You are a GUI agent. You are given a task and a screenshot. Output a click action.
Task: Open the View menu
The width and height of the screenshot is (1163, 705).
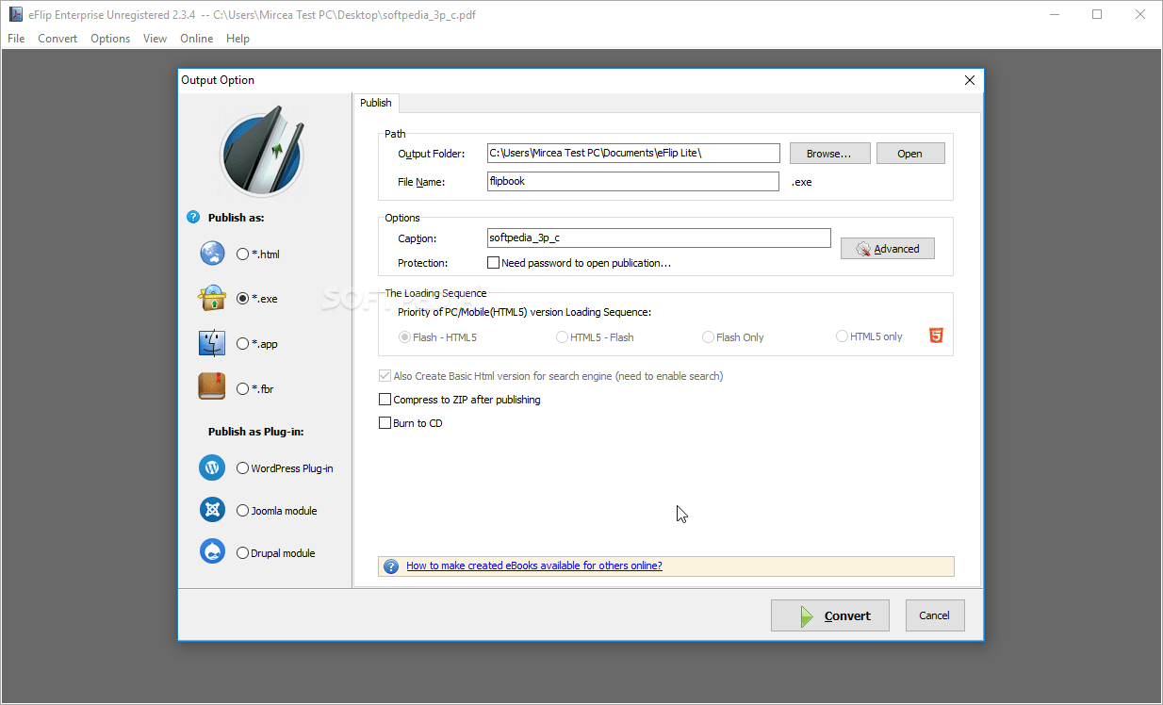155,39
